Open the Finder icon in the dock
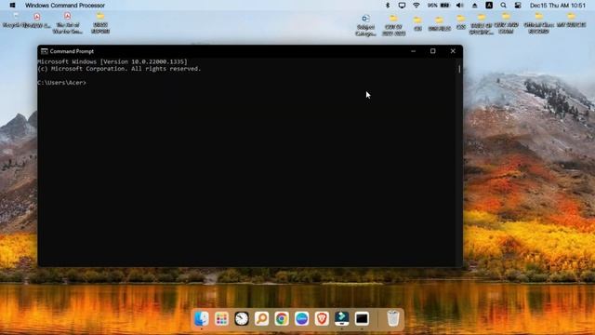Screen dimensions: 595x335 tap(201, 318)
